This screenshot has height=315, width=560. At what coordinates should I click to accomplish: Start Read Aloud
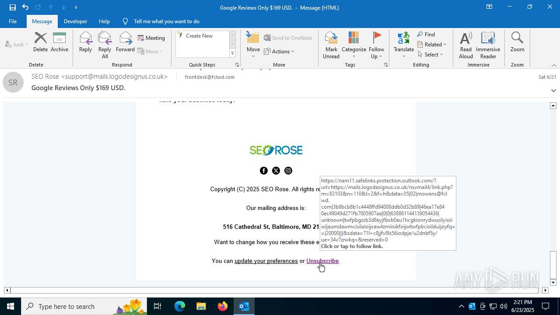(466, 45)
